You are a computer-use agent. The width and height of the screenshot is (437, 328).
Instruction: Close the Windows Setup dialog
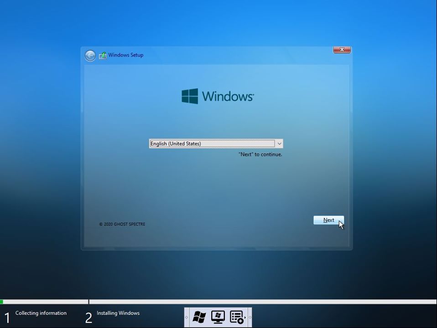click(342, 50)
